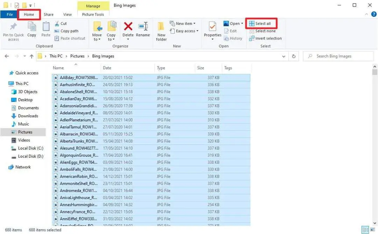
Task: Open the address bar history dropdown
Action: 283,56
